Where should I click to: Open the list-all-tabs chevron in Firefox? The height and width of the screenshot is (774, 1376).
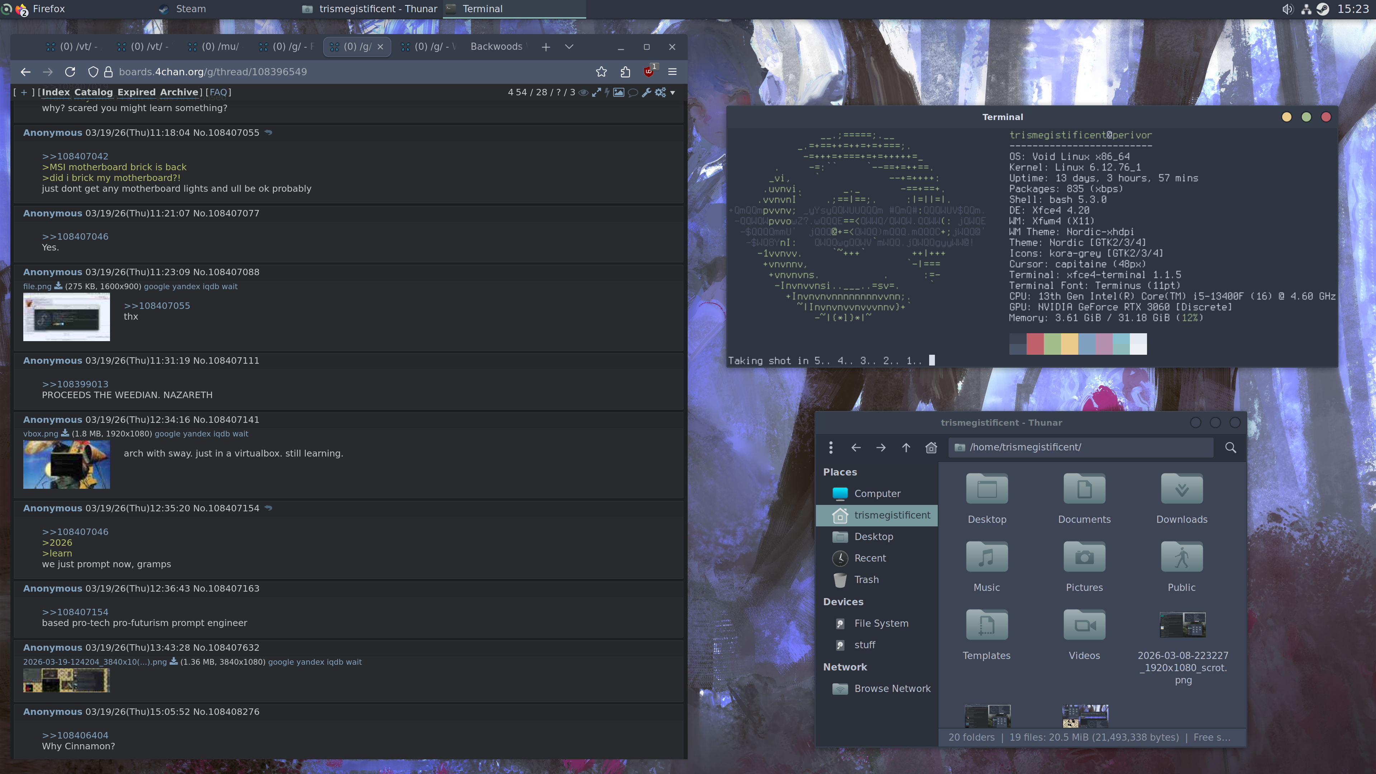(x=569, y=47)
